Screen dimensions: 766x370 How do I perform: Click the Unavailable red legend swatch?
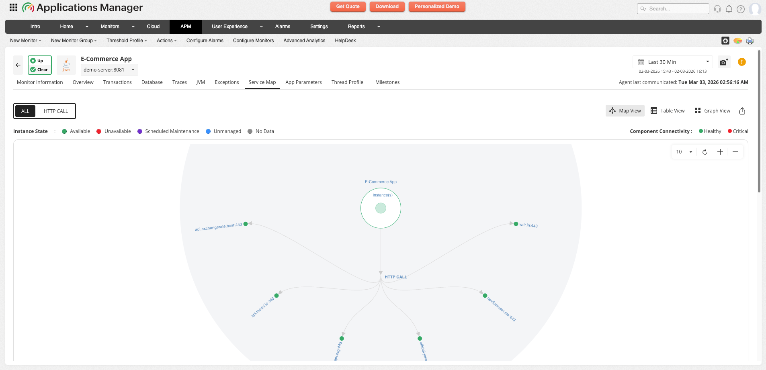point(99,131)
